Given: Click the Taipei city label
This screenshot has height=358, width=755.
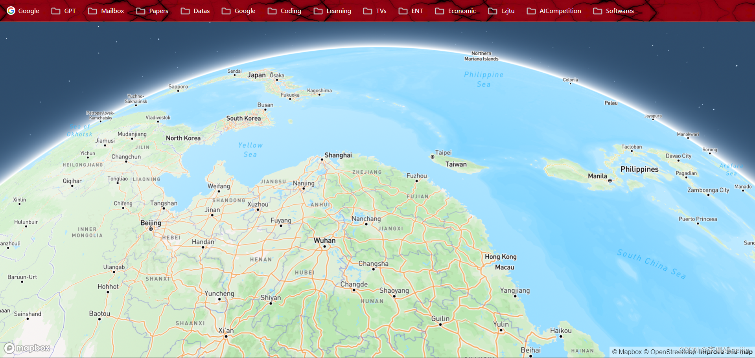Looking at the screenshot, I should click(x=443, y=152).
